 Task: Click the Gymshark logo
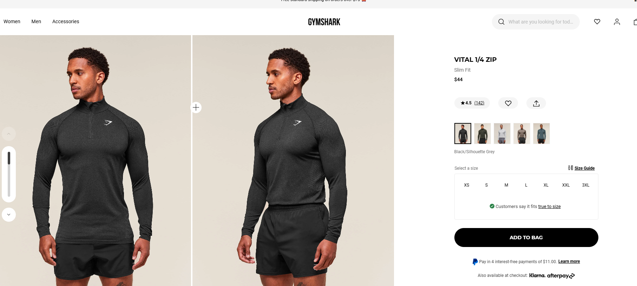point(324,22)
